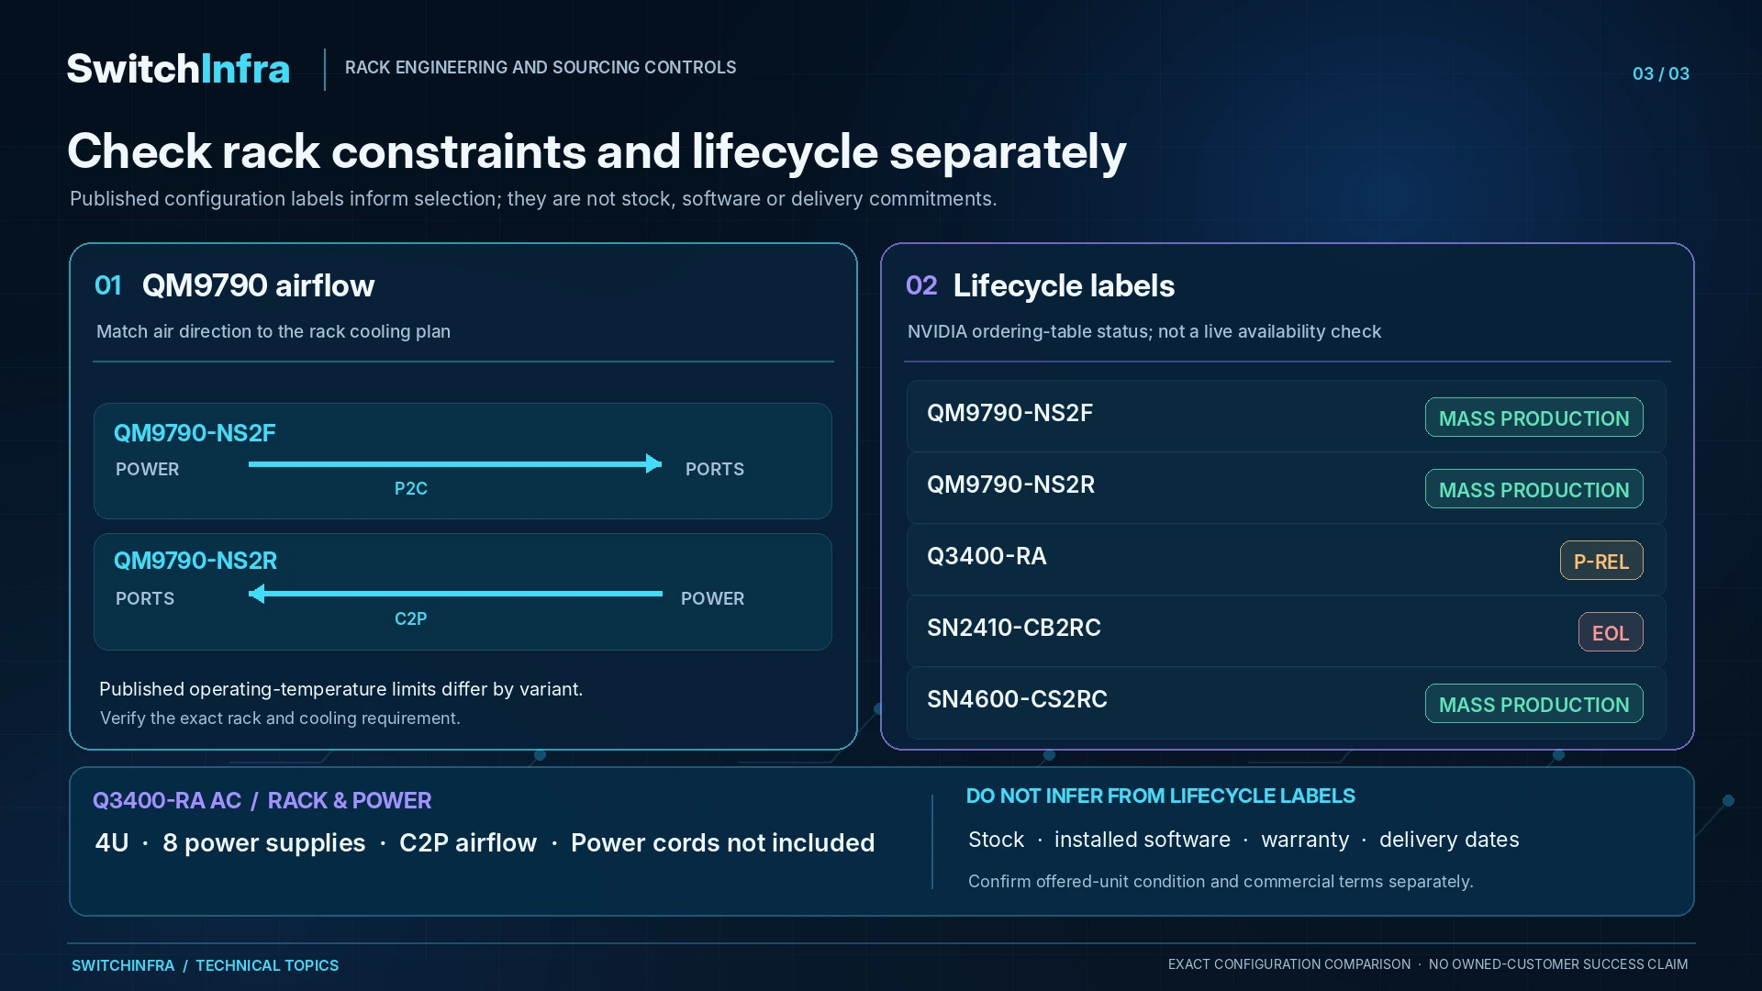Click the 'Q3400-RA AC / RACK & POWER' heading
The image size is (1762, 991).
click(x=262, y=800)
